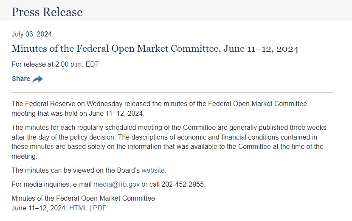Screen dimensions: 352x221
Task: Click the Minutes of the FOMC headline
Action: (x=155, y=49)
